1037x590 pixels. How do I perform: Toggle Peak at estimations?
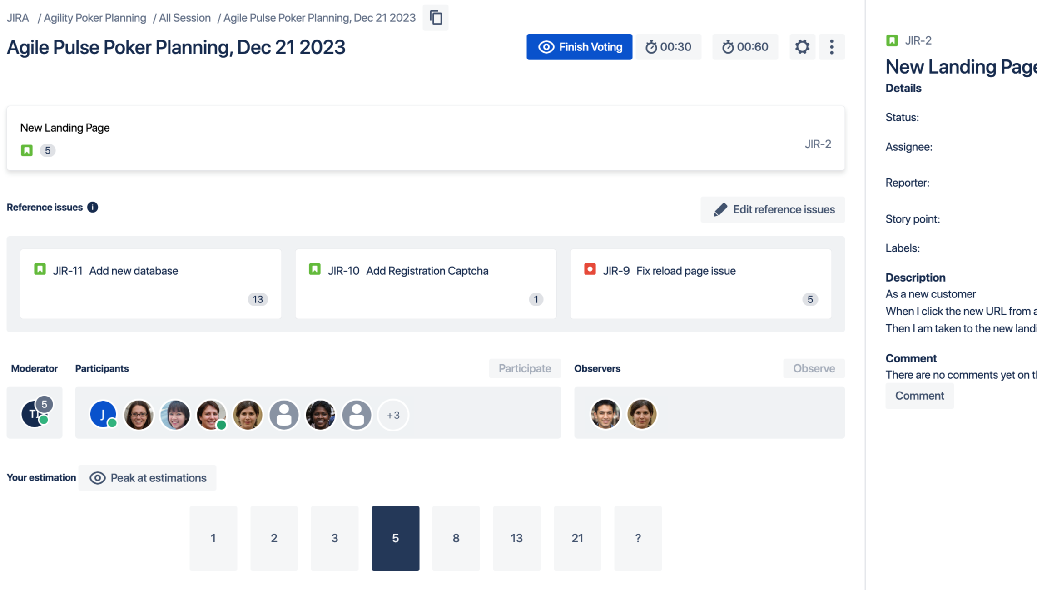[147, 478]
